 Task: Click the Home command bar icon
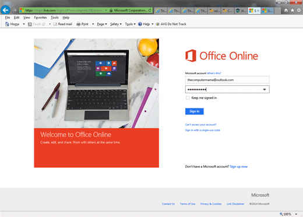(x=7, y=24)
